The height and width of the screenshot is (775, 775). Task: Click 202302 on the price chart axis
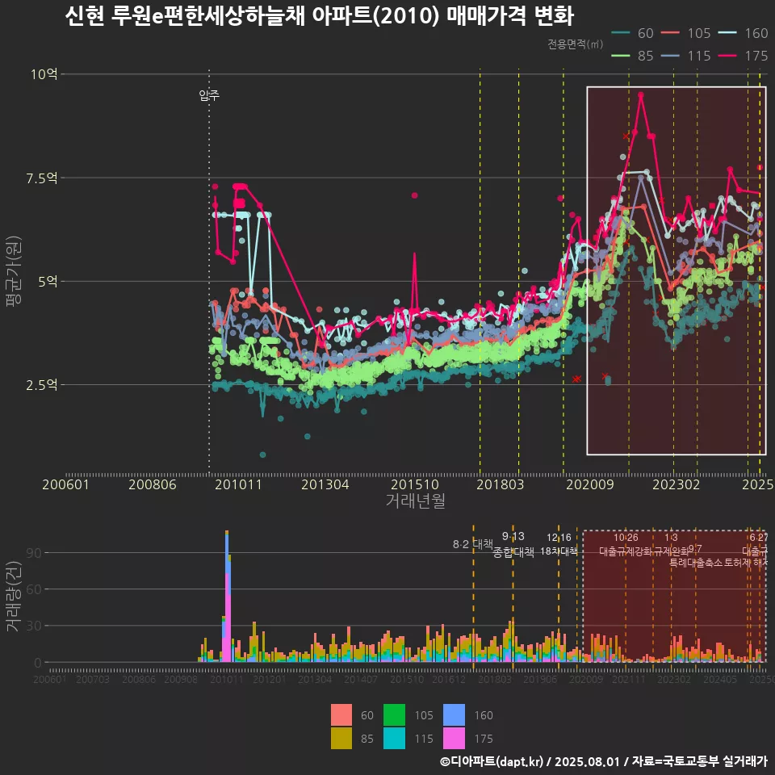pos(677,484)
